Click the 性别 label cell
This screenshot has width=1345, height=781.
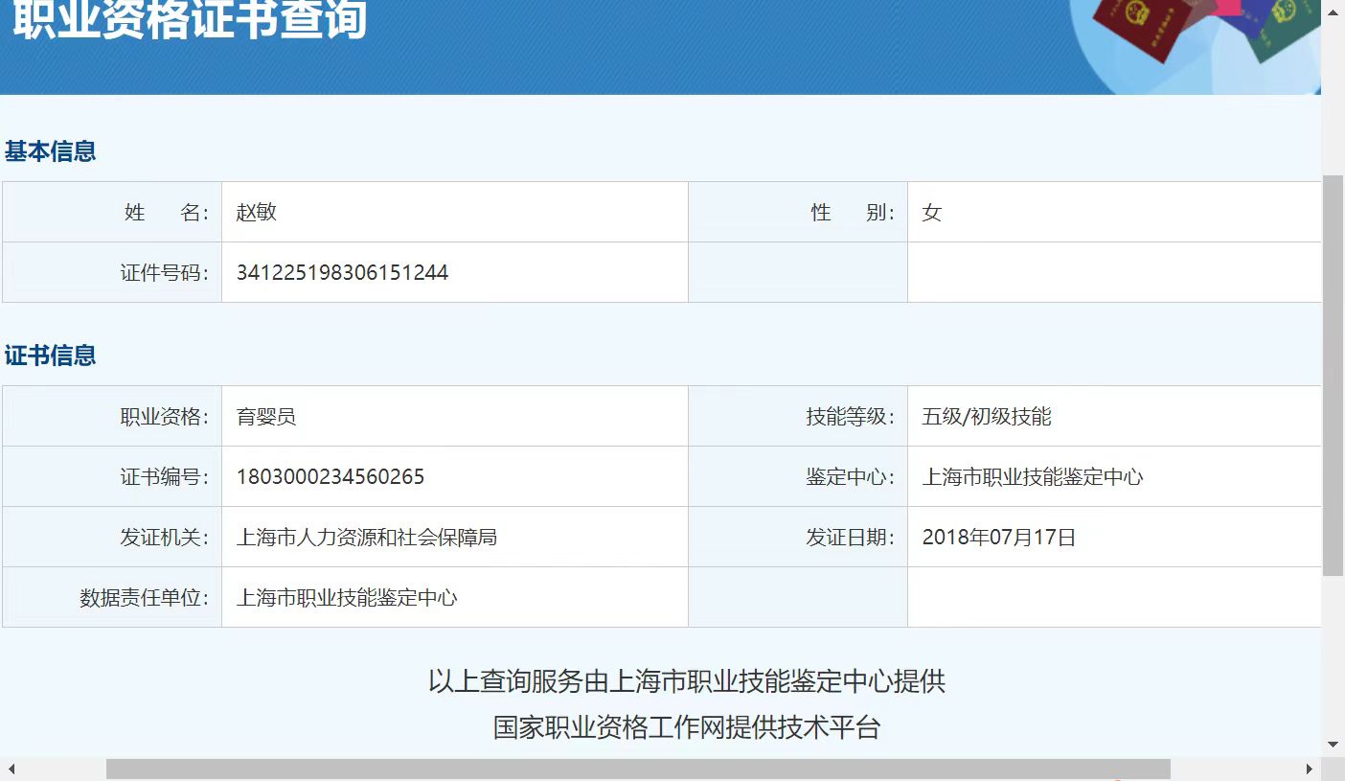click(798, 212)
